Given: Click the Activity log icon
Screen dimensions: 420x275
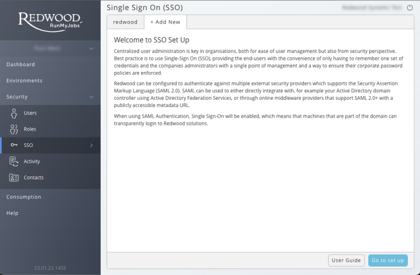Looking at the screenshot, I should pos(14,162).
